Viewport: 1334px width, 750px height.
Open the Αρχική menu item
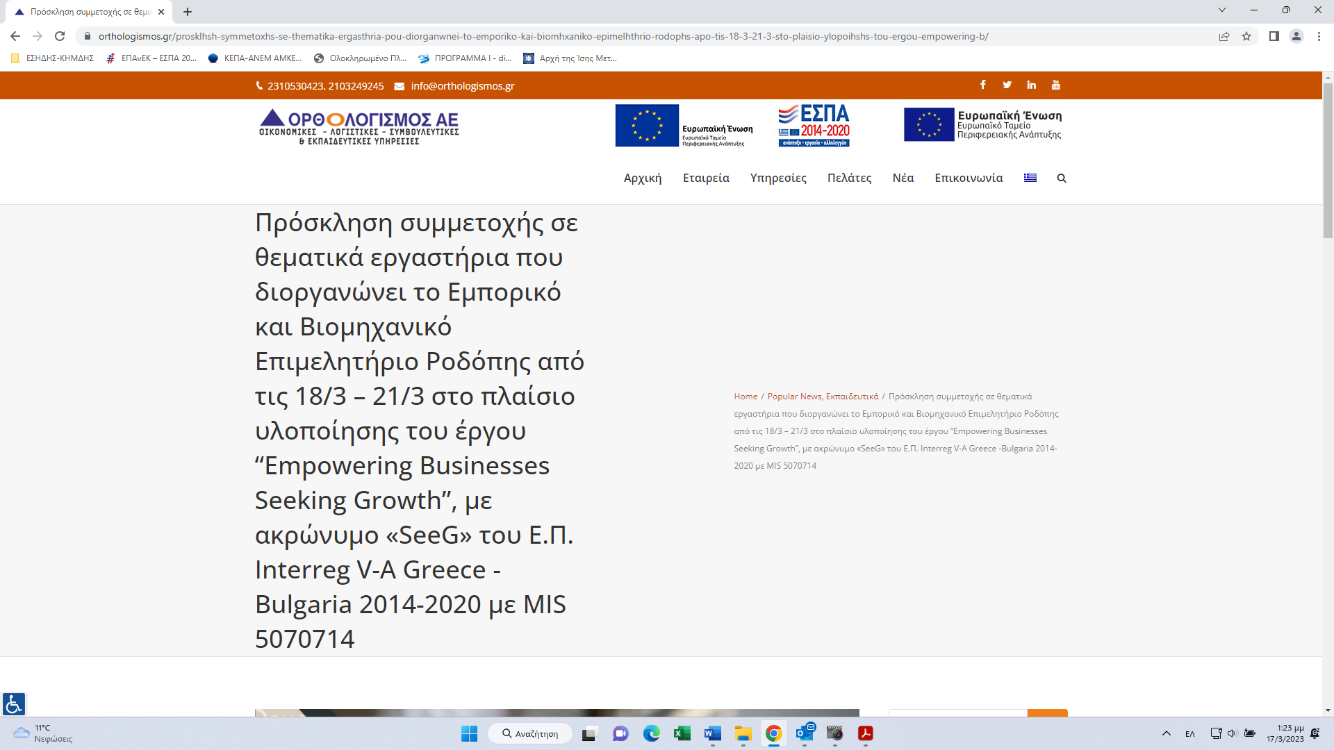643,178
